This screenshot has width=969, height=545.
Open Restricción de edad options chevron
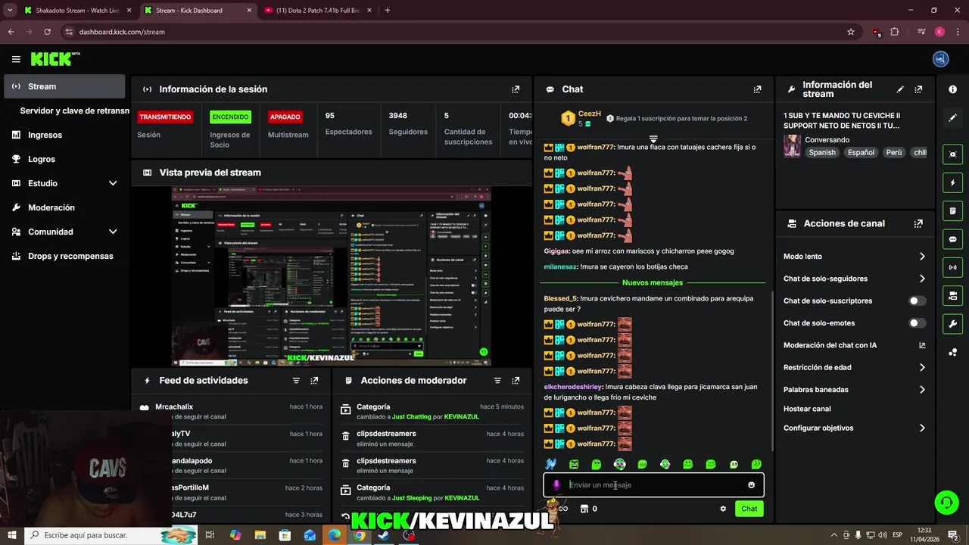click(x=922, y=367)
